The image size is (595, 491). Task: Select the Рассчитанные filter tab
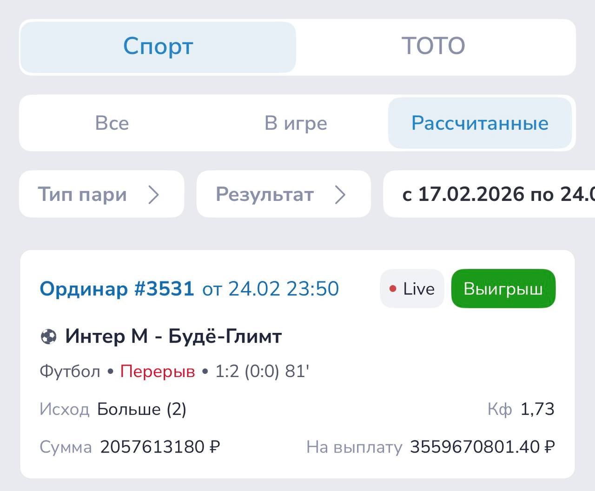480,123
